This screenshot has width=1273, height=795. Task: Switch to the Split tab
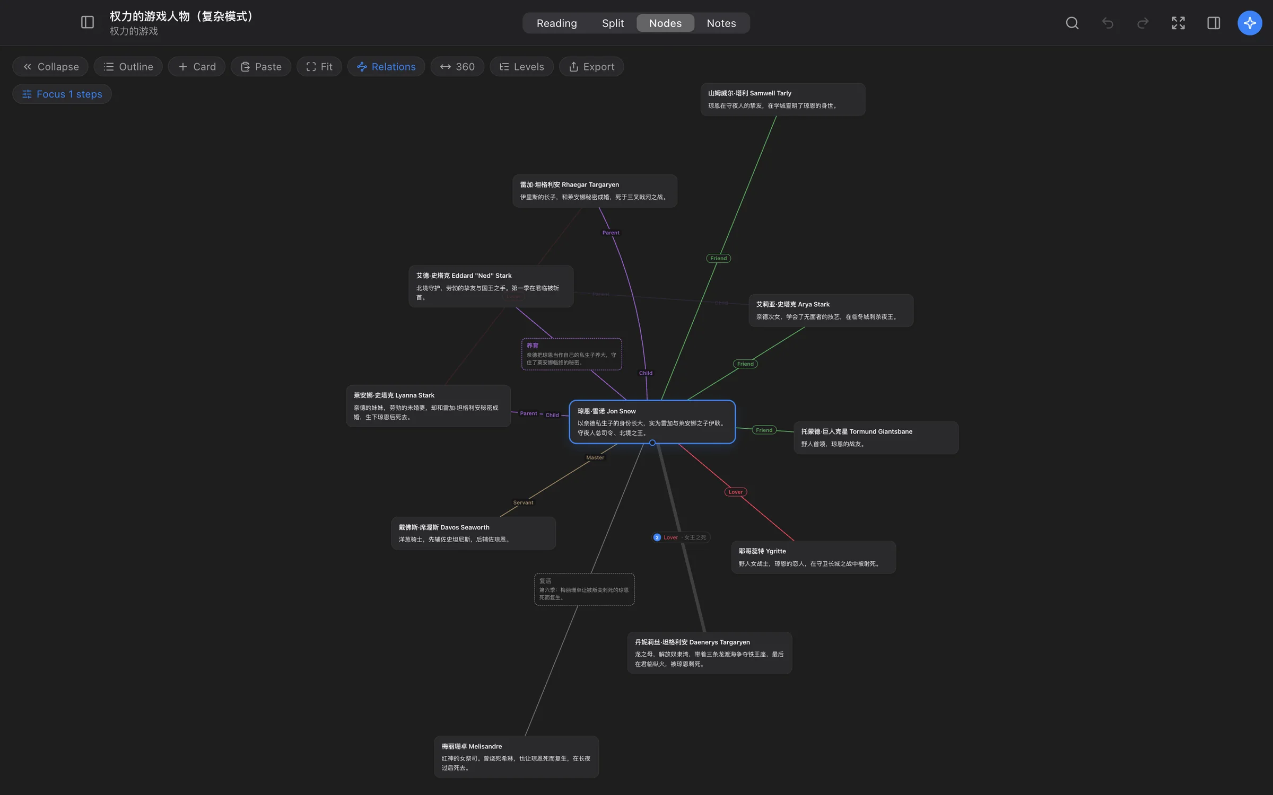point(613,23)
